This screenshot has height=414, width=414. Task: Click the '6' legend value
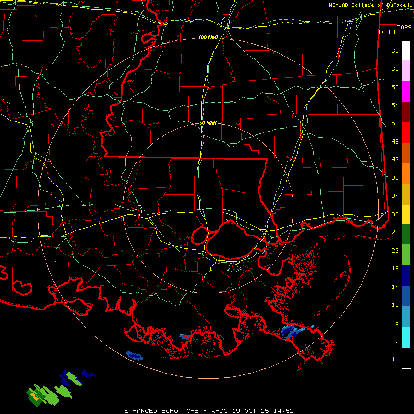(x=397, y=323)
